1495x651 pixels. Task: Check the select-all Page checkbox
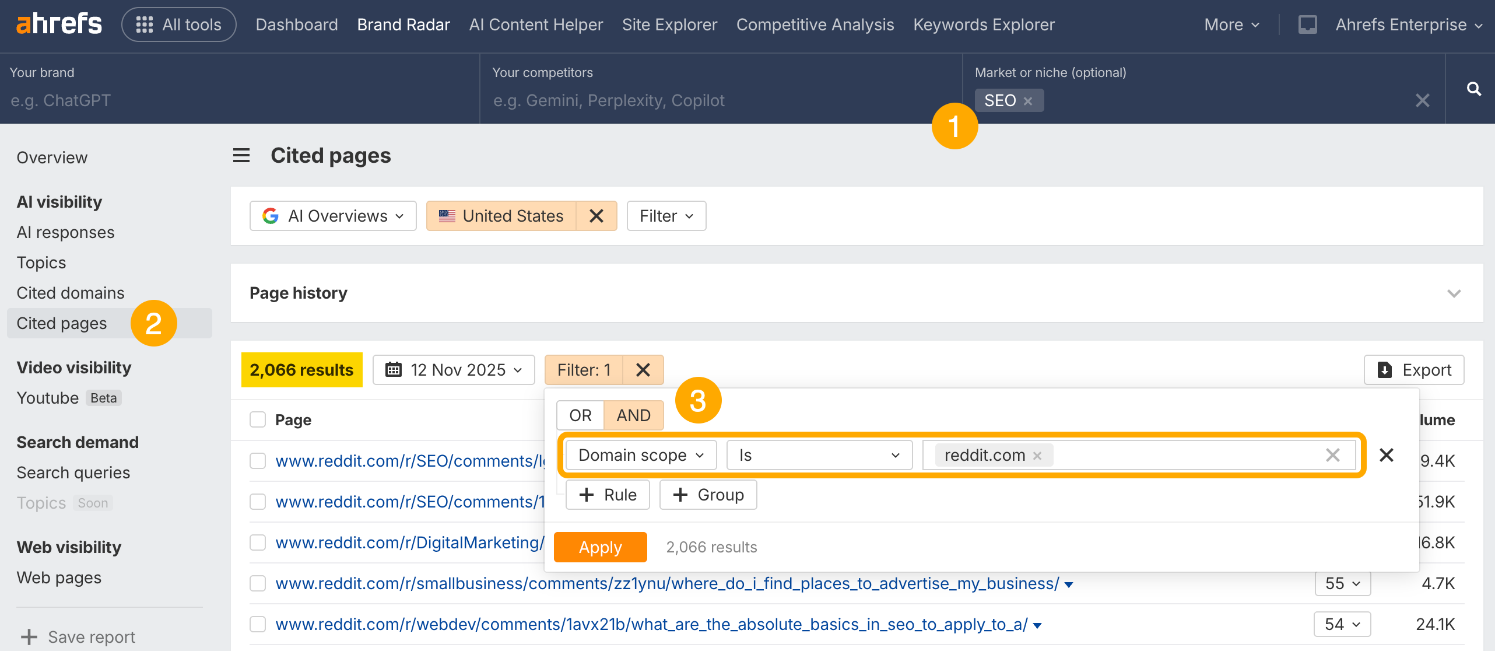pyautogui.click(x=258, y=419)
